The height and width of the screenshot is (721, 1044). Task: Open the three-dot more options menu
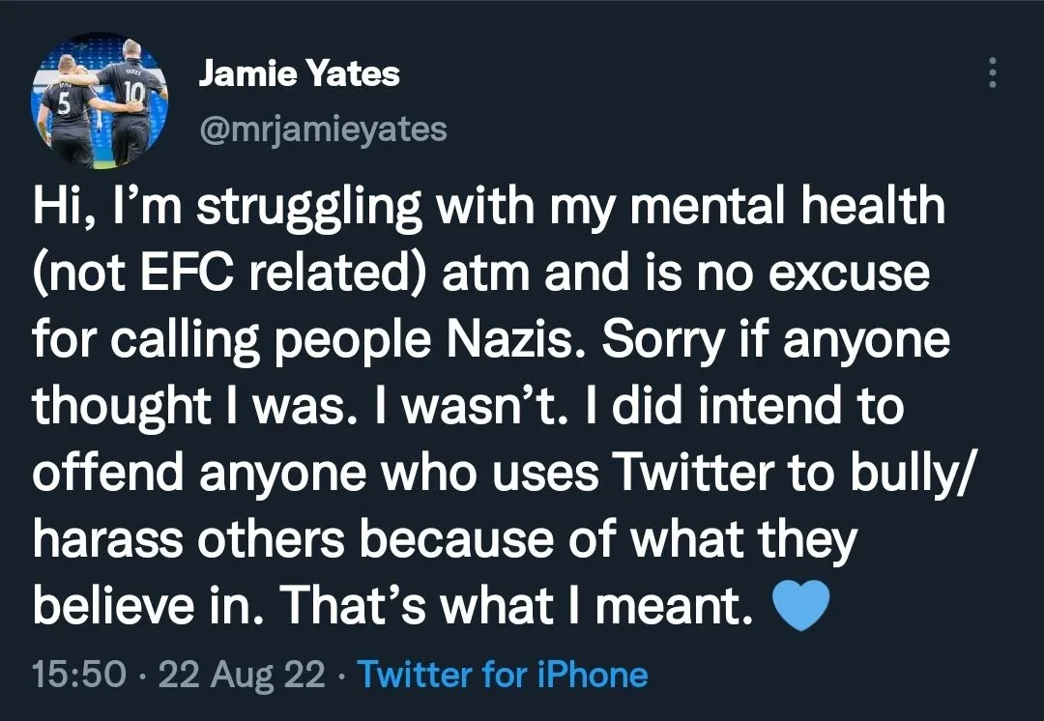pos(992,73)
